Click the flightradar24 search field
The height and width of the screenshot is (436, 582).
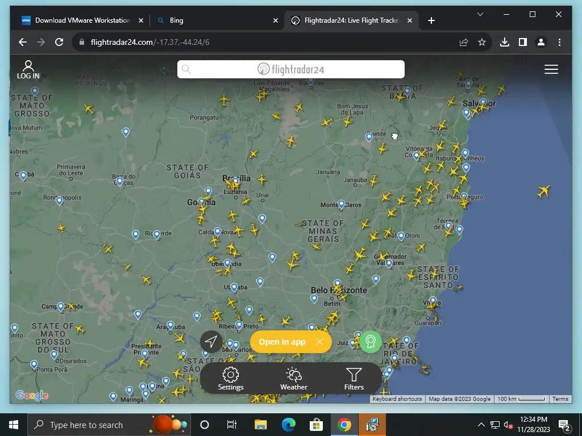tap(290, 69)
